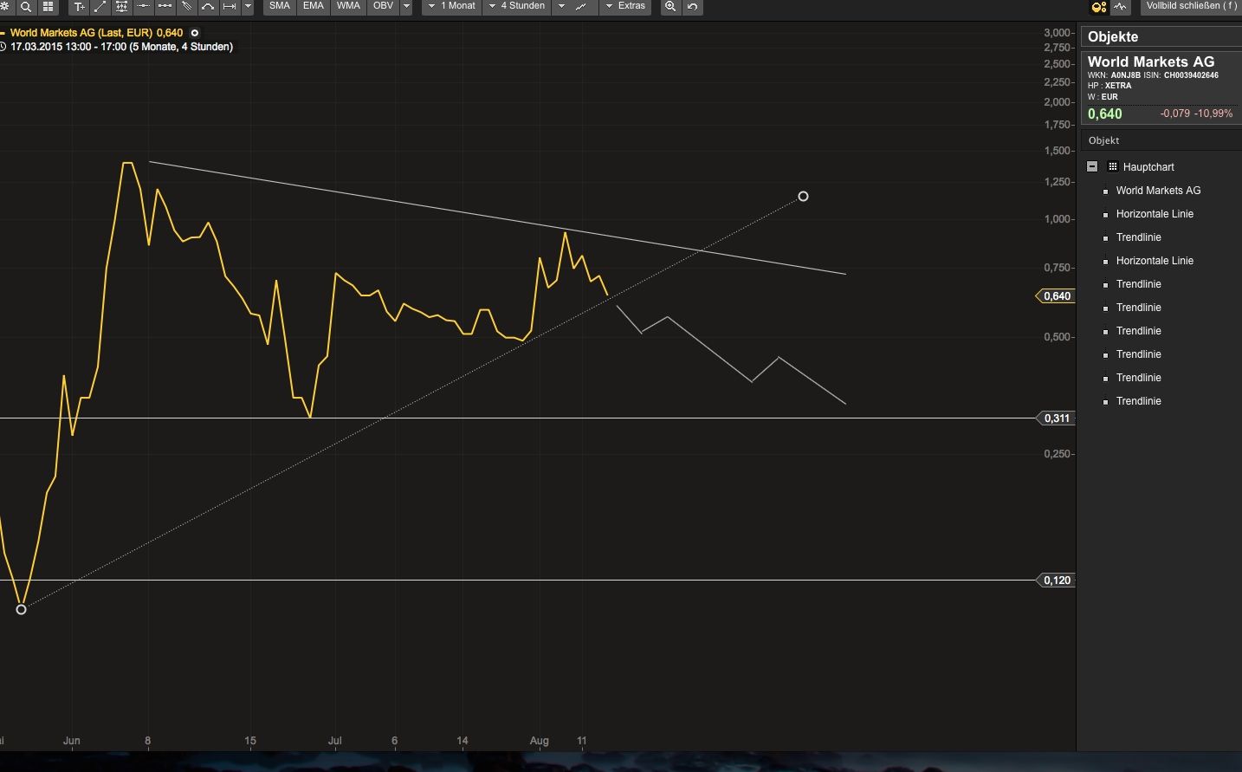Activate the zoom-in magnifier icon
The image size is (1242, 772).
click(x=670, y=7)
